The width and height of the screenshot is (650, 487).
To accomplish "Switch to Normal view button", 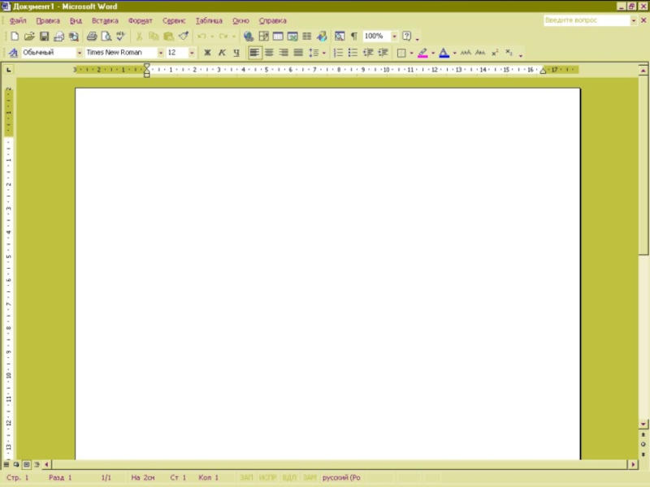I will click(x=6, y=464).
